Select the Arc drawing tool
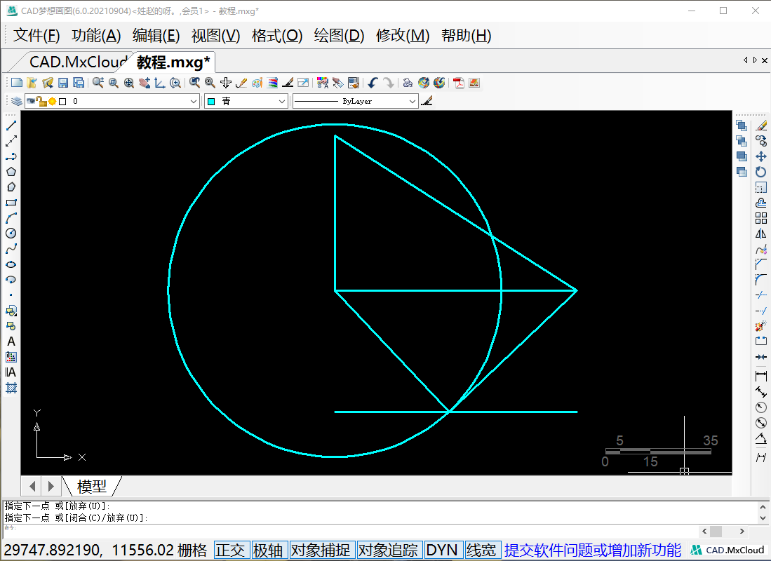 11,218
